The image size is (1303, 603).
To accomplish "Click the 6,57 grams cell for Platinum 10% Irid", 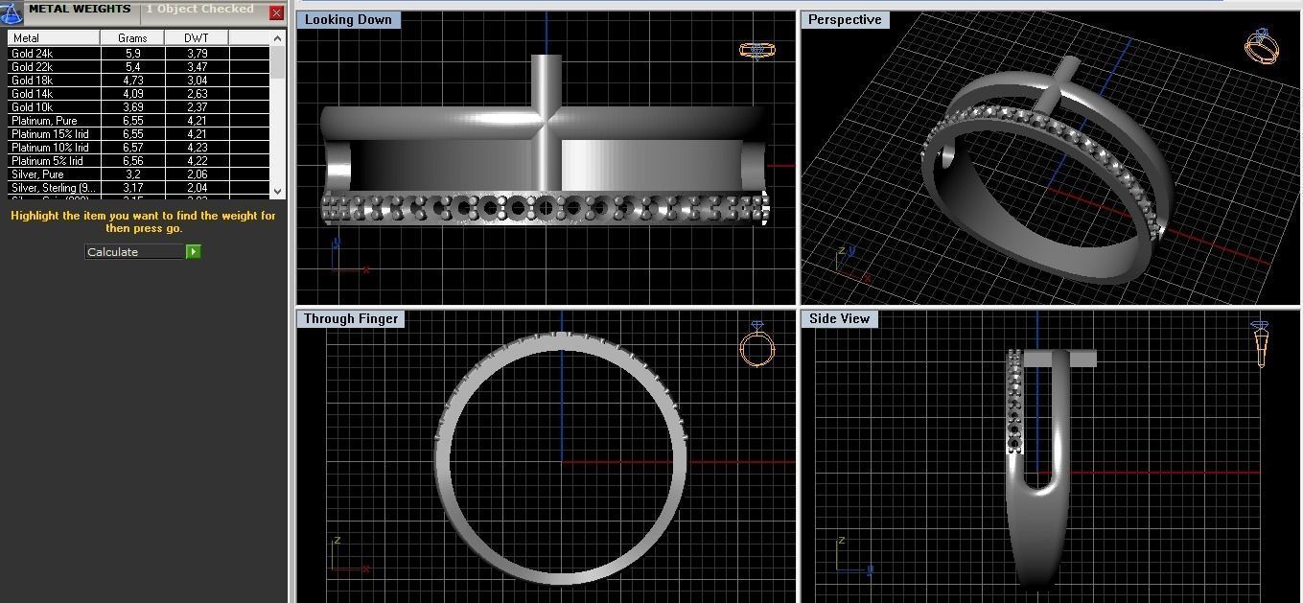I will [x=132, y=148].
